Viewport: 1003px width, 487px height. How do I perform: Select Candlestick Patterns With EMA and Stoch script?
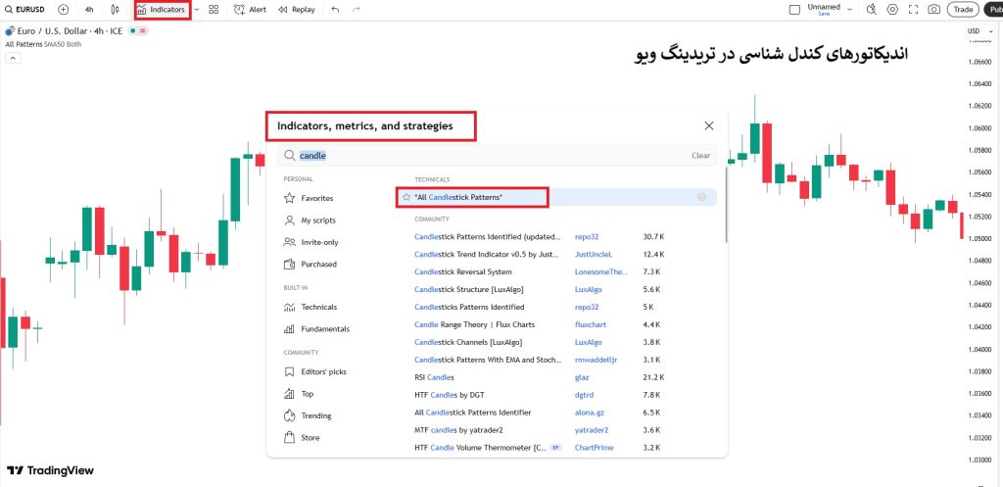point(488,360)
